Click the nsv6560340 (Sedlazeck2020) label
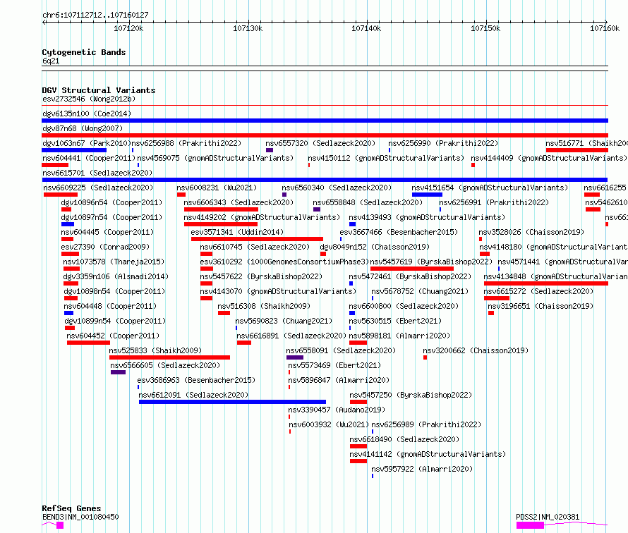The height and width of the screenshot is (533, 628). 337,188
